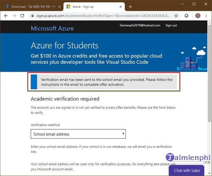Switch to Download - Tải Miễn Phí VN tab
This screenshot has height=176, width=212.
[x=32, y=7]
